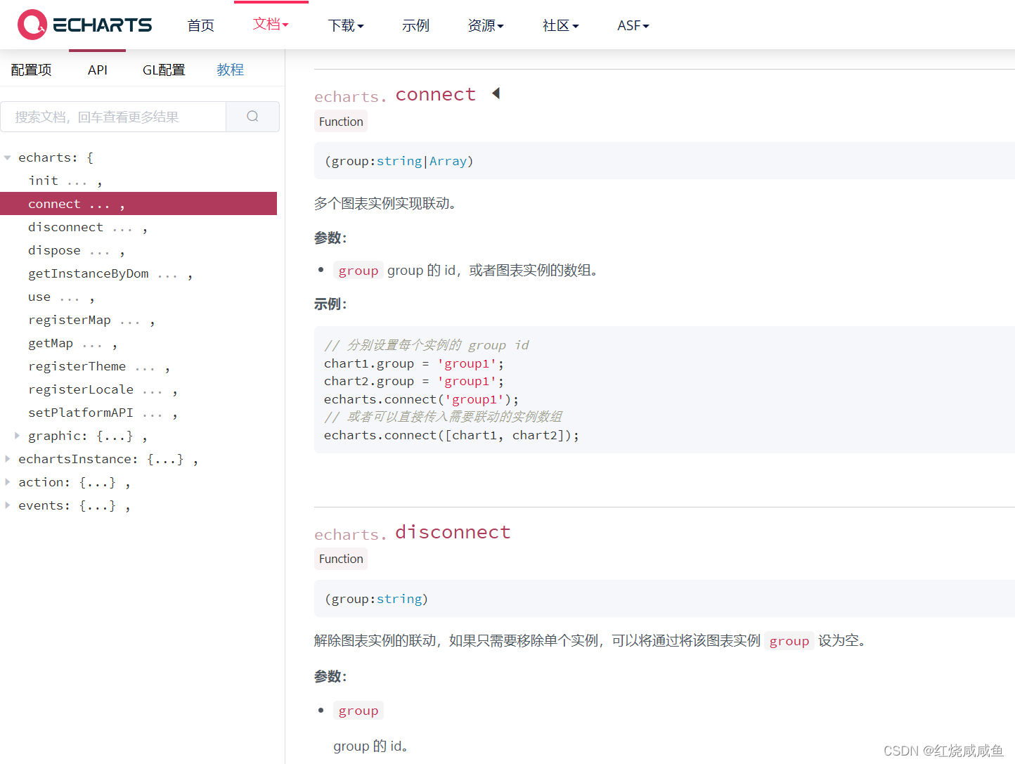Select disconnect in the sidebar

65,226
